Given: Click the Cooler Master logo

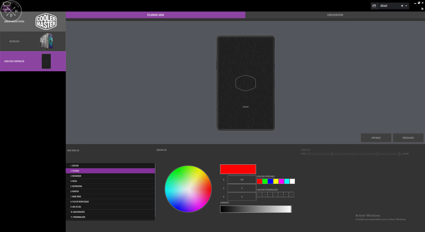Looking at the screenshot, I should coord(46,22).
